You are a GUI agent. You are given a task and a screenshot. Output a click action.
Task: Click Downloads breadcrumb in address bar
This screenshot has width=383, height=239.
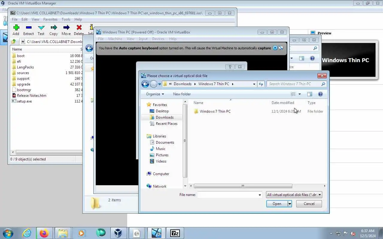click(x=183, y=84)
